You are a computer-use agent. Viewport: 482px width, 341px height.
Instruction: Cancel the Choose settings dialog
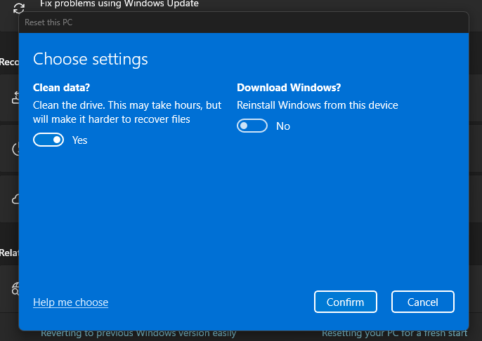pos(422,302)
